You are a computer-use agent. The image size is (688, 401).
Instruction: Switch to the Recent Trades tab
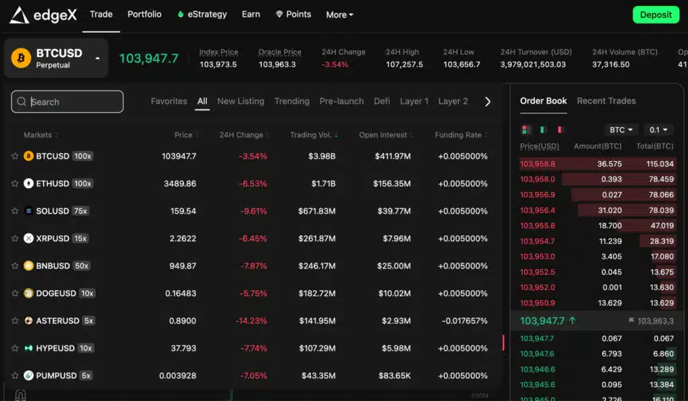pyautogui.click(x=606, y=101)
